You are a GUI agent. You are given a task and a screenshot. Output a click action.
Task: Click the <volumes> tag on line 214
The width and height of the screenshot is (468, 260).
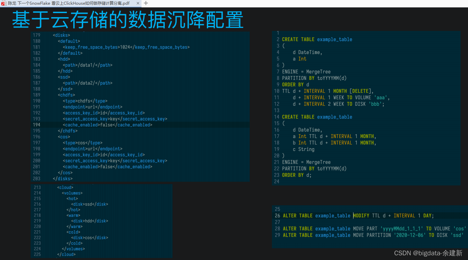72,193
